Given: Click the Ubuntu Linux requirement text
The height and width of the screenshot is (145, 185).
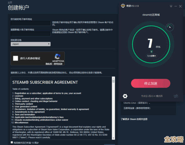Looking at the screenshot, I should (137, 103).
